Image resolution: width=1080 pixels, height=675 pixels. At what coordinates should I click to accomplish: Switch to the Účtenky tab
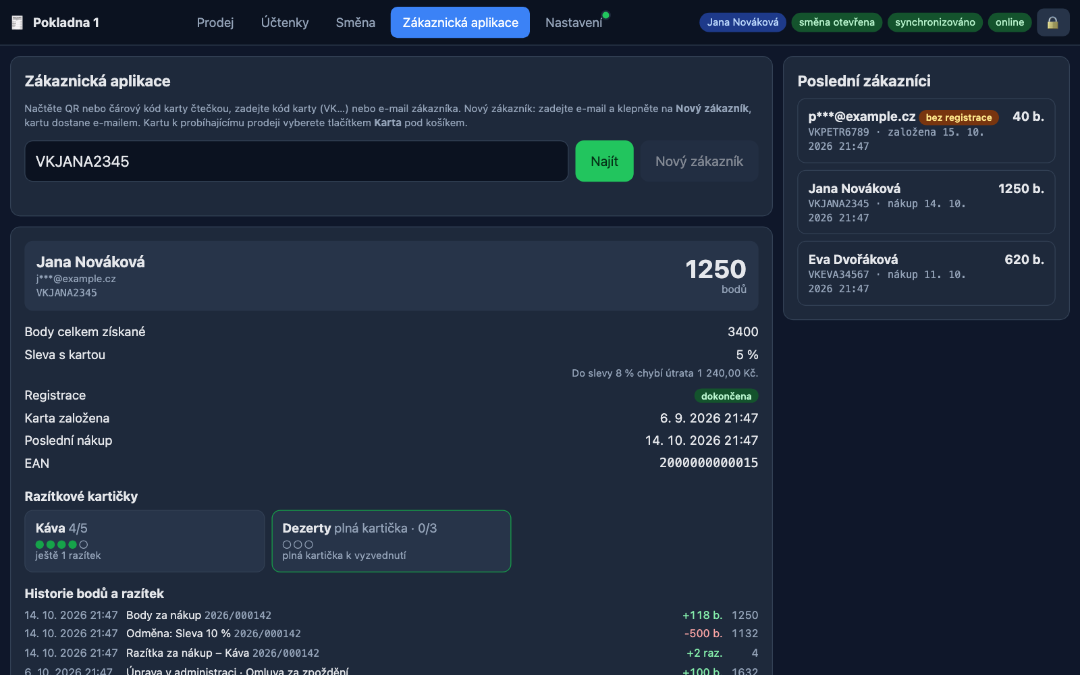pyautogui.click(x=285, y=22)
